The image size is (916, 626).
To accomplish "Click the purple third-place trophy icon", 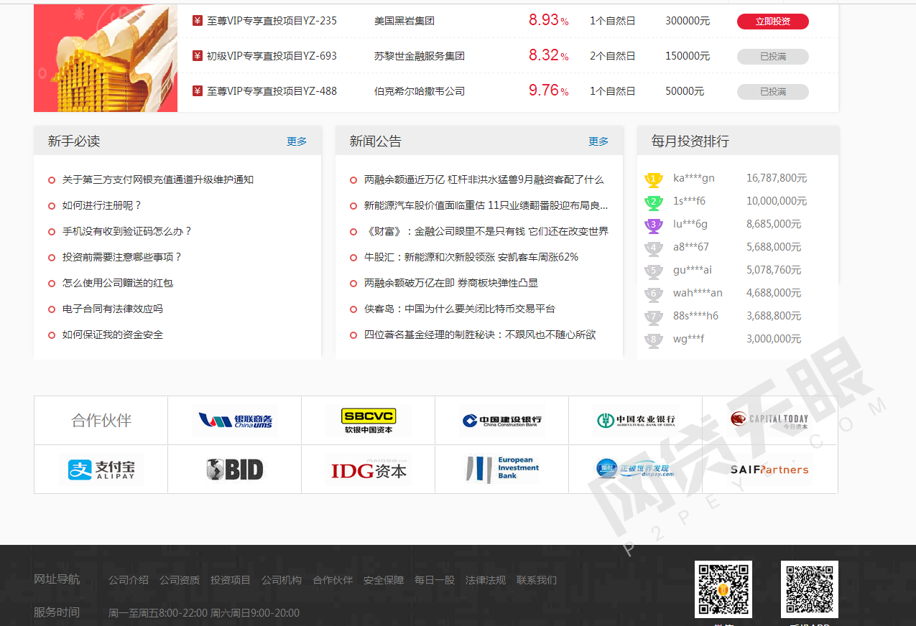I will (x=653, y=225).
